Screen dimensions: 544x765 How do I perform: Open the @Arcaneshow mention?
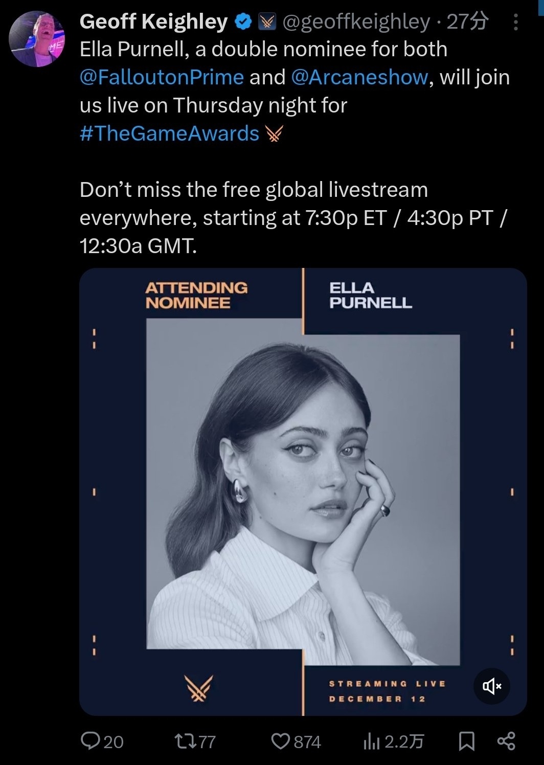tap(359, 77)
